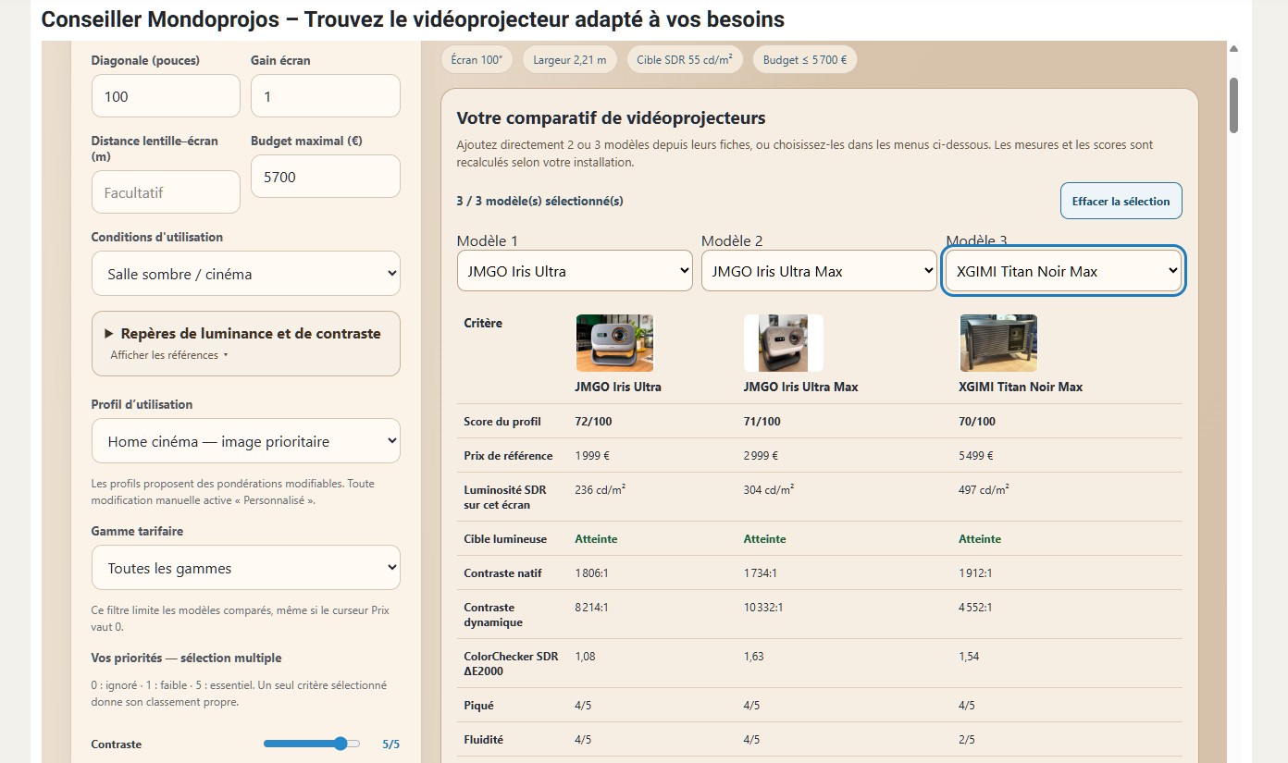Click the price 5 499 €
Viewport: 1288px width, 763px height.
pyautogui.click(x=975, y=456)
